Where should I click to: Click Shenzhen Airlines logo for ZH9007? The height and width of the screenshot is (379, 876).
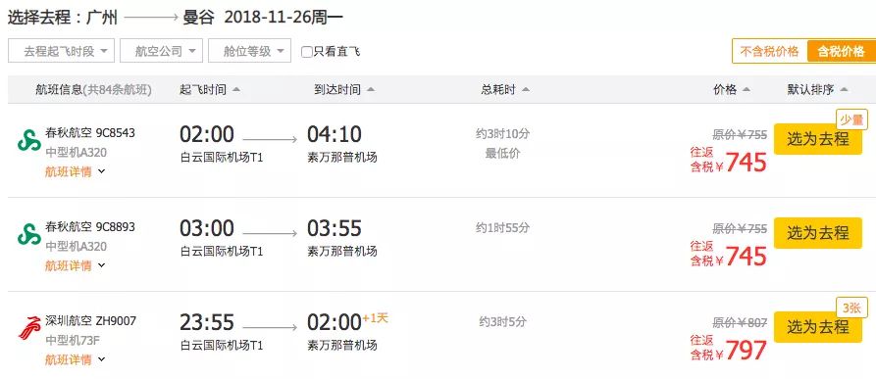(x=29, y=328)
